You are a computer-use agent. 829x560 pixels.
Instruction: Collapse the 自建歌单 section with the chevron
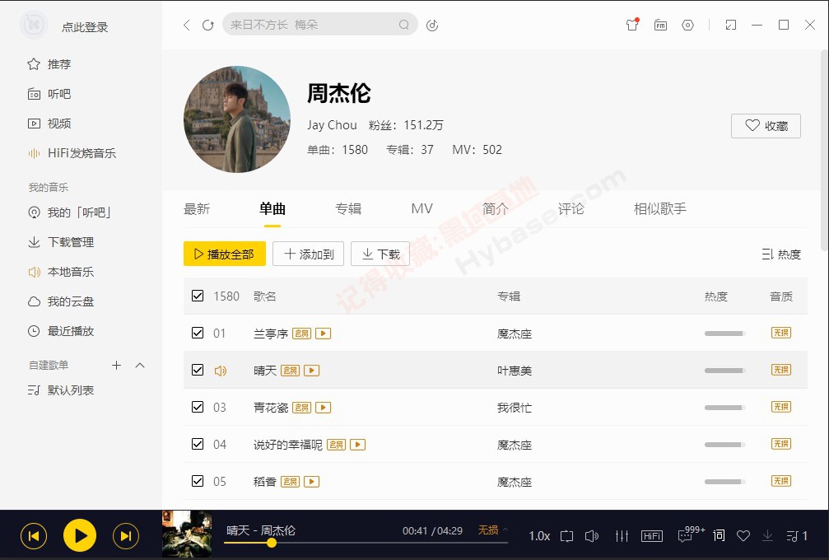140,366
